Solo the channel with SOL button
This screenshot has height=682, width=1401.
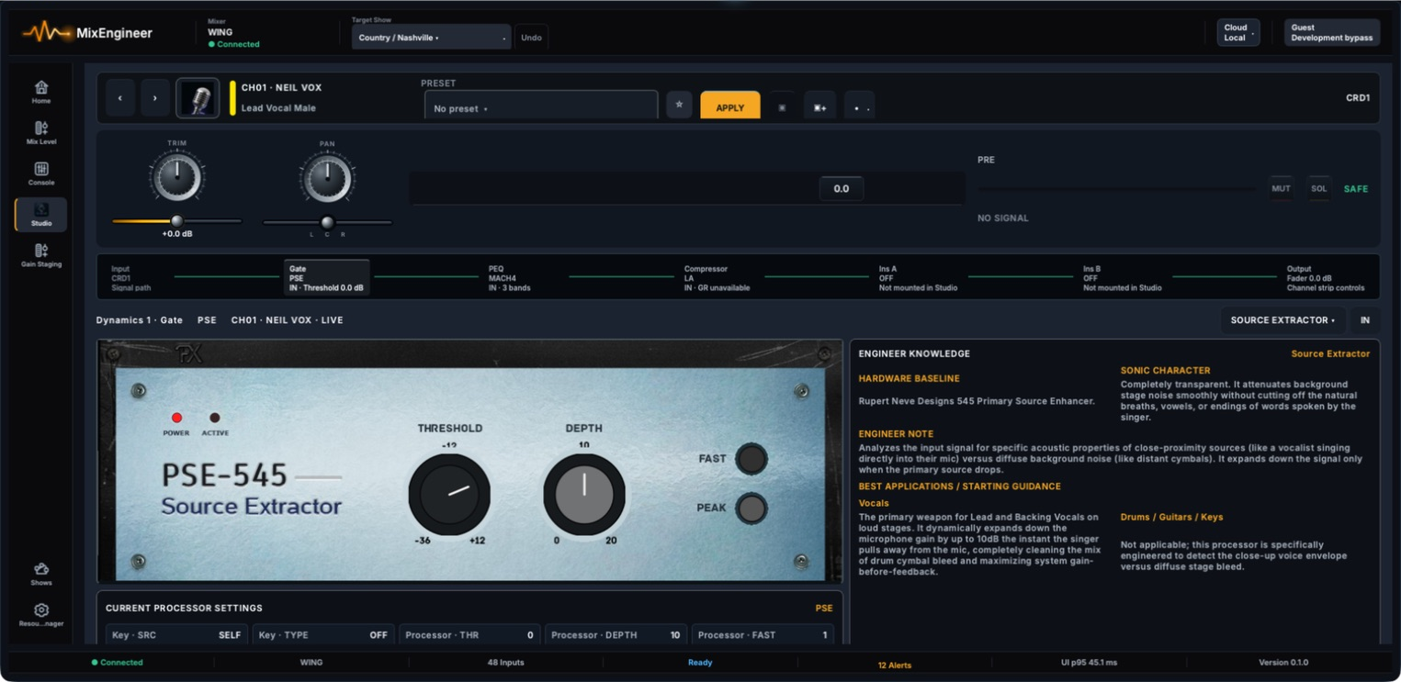pyautogui.click(x=1319, y=189)
